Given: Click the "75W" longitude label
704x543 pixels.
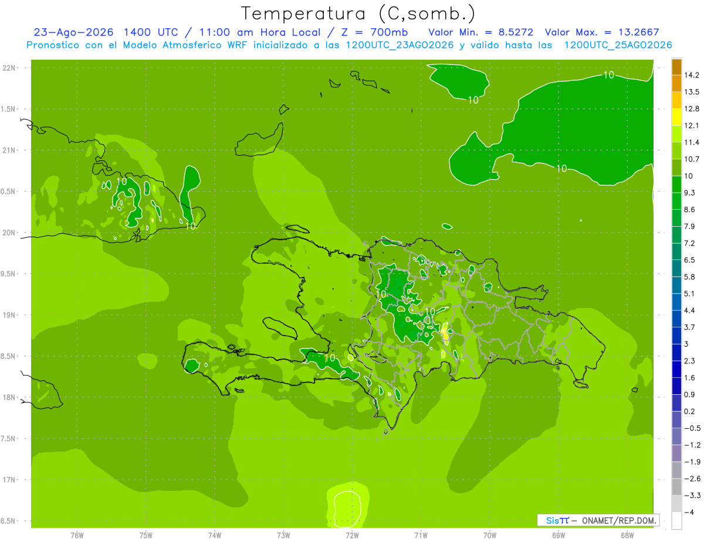Looking at the screenshot, I should coord(146,535).
